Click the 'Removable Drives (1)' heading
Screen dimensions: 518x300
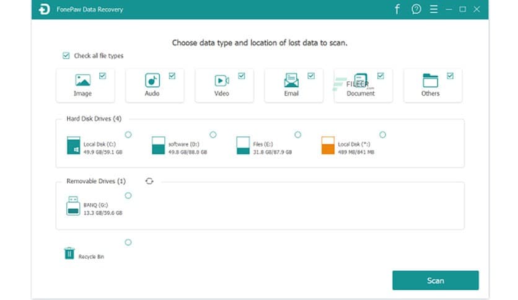(x=96, y=181)
